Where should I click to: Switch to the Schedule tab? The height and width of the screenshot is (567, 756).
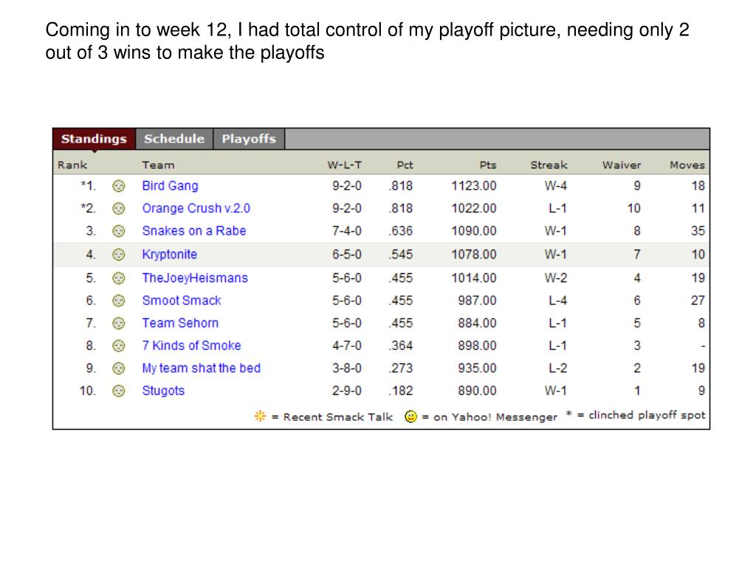tap(174, 139)
